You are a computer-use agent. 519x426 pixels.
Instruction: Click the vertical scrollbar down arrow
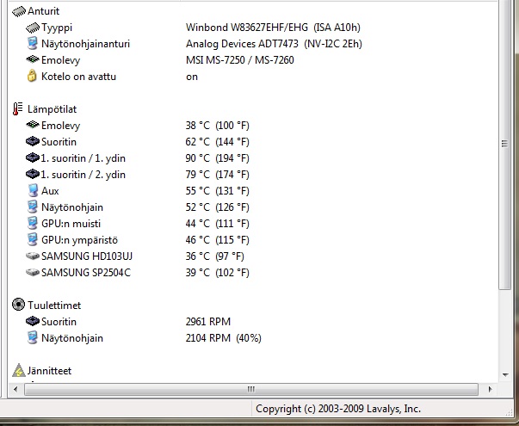[505, 374]
